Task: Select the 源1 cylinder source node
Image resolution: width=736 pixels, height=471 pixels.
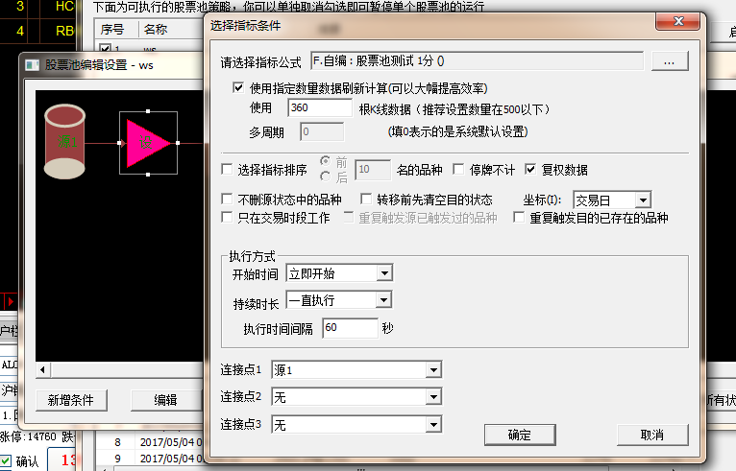Action: pyautogui.click(x=64, y=142)
